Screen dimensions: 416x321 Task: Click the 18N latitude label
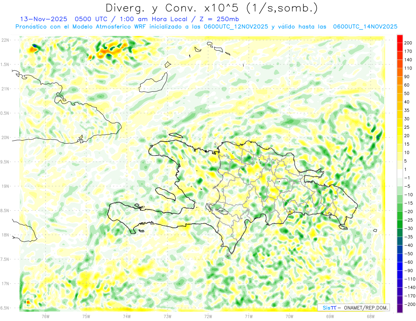[5, 235]
